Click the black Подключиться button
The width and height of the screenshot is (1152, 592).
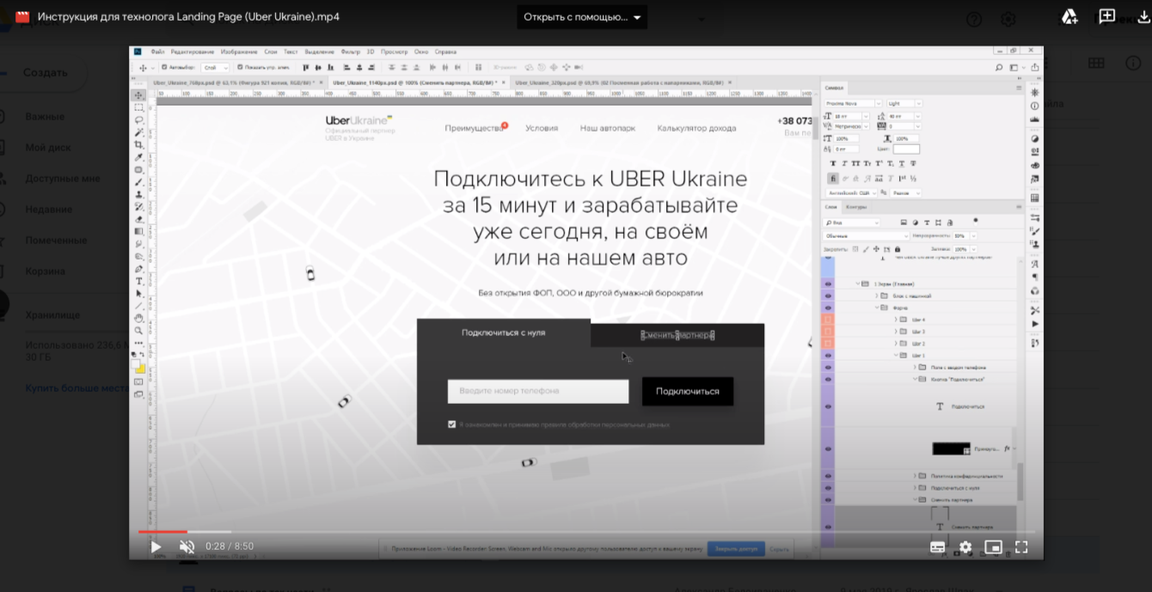[687, 391]
